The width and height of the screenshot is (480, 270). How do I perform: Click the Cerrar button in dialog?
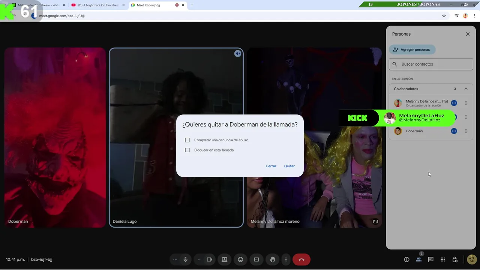click(271, 166)
